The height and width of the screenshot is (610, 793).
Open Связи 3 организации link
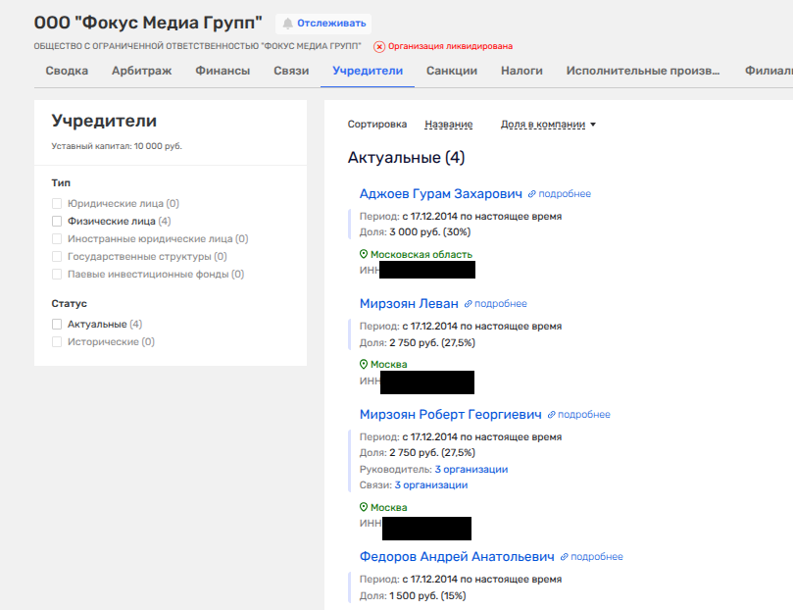[430, 484]
